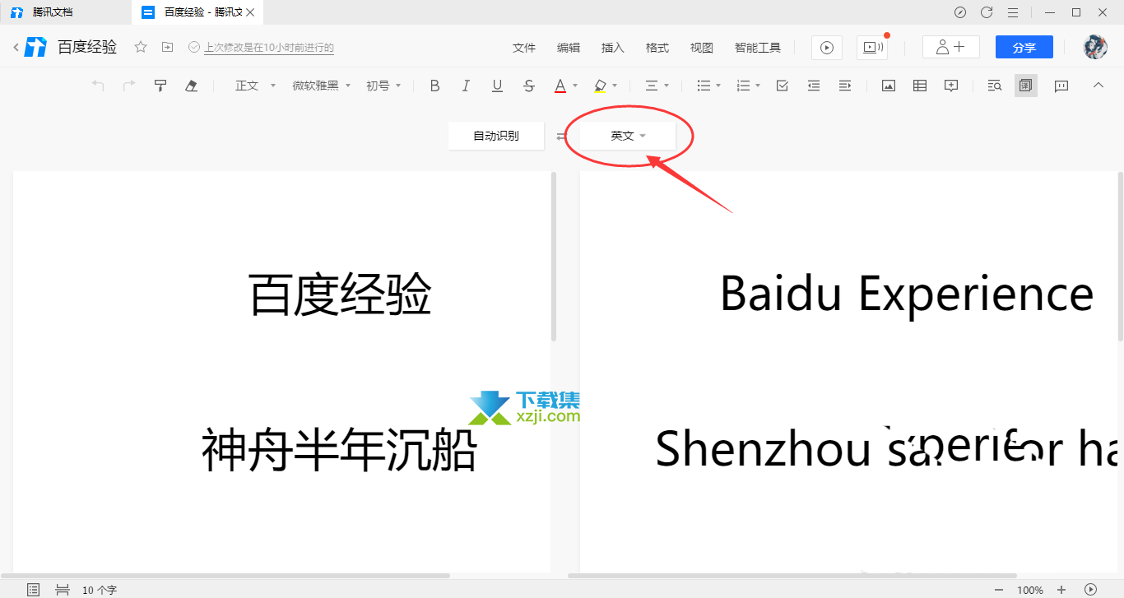The height and width of the screenshot is (598, 1124).
Task: Insert a checkbox task list
Action: [x=783, y=86]
